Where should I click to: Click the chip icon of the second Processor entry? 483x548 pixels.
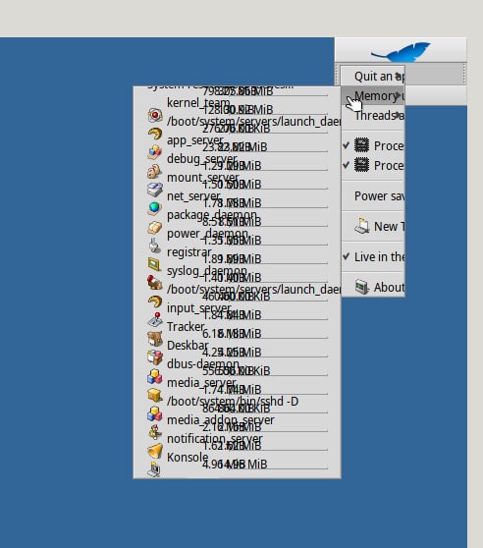click(x=362, y=165)
